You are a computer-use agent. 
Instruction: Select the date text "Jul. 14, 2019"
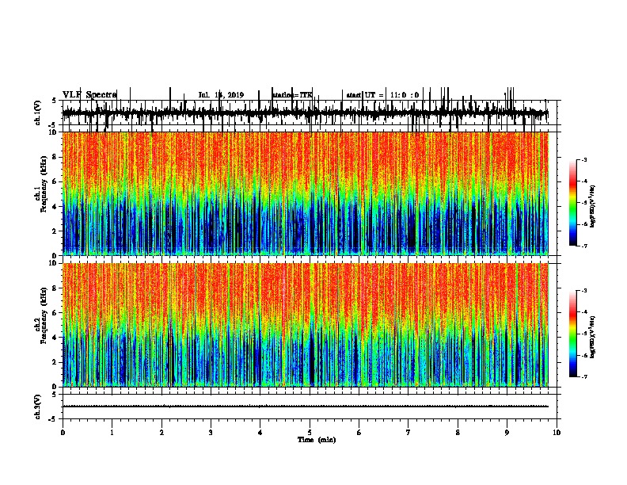[221, 95]
